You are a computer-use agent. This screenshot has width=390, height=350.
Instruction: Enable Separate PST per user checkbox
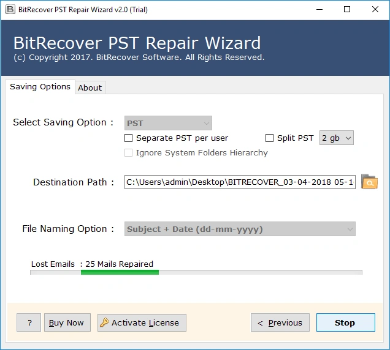(x=129, y=138)
